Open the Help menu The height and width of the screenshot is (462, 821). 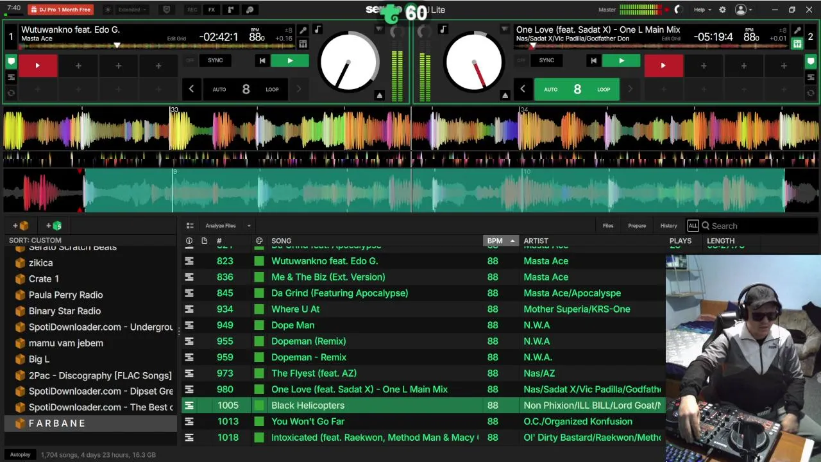pyautogui.click(x=702, y=10)
